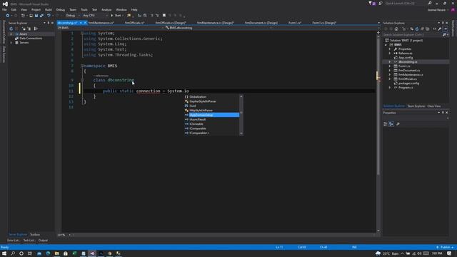Click the Save toolbar icon
The height and width of the screenshot is (257, 457).
click(36, 16)
